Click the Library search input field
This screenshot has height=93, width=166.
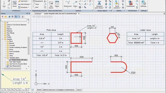(14, 20)
